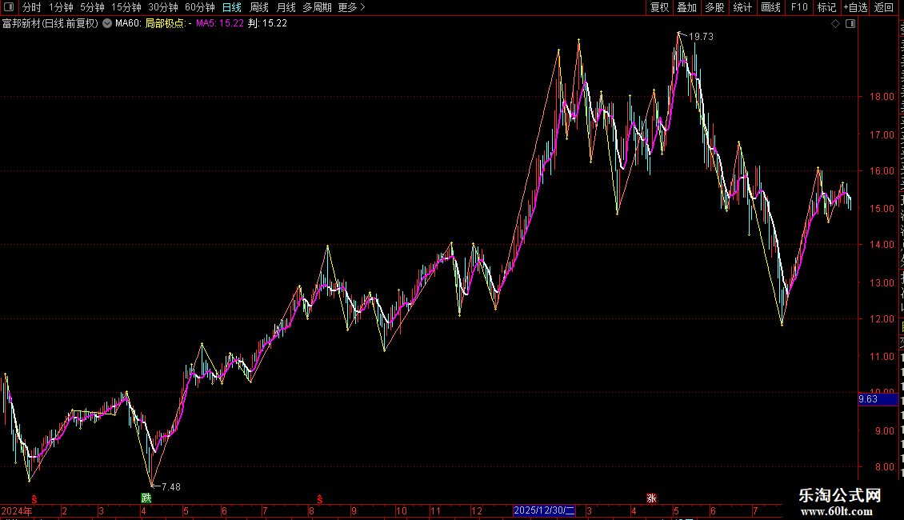The height and width of the screenshot is (520, 904).
Task: Click the round indicator settings icon beside stock name
Action: (x=107, y=23)
